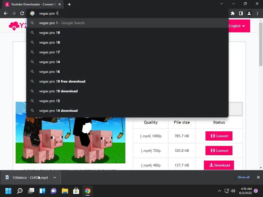
Task: Select the Youtube Downloader tab
Action: pyautogui.click(x=33, y=4)
